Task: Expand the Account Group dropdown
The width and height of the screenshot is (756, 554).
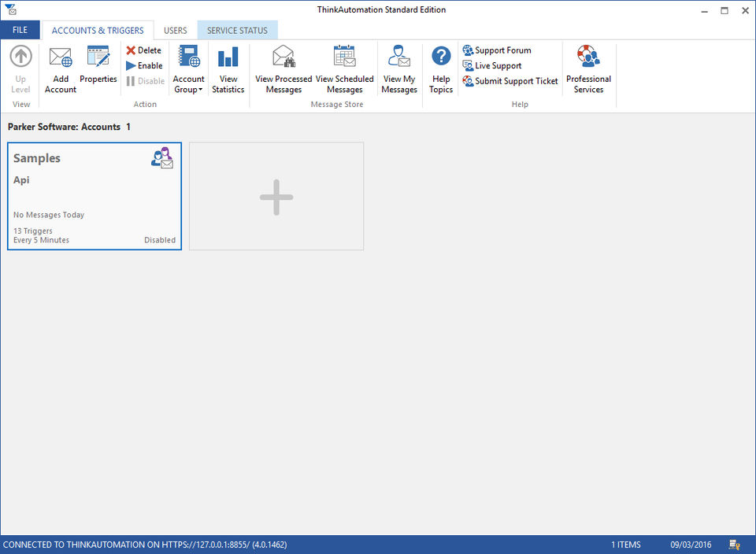Action: [x=188, y=70]
